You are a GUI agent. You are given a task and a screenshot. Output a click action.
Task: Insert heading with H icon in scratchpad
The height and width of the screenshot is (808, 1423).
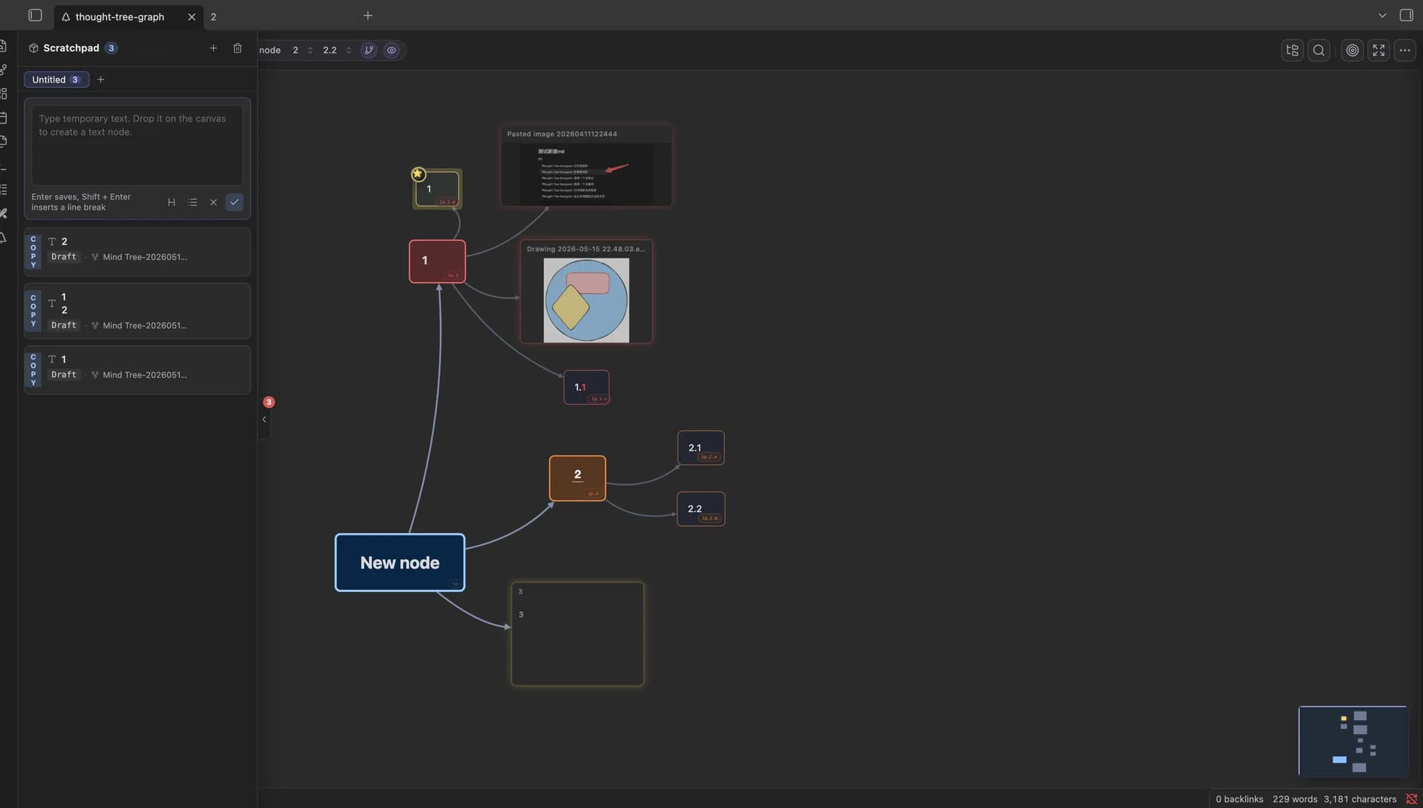172,202
